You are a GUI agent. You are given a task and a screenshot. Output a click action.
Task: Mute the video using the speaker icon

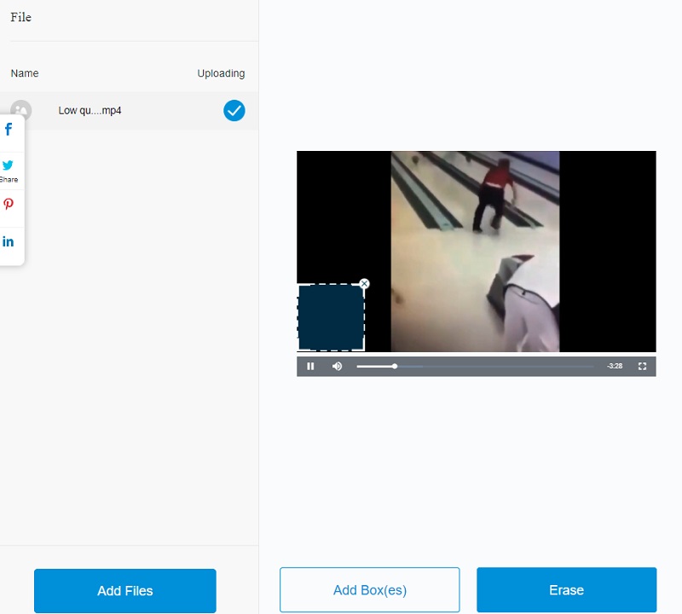coord(337,366)
